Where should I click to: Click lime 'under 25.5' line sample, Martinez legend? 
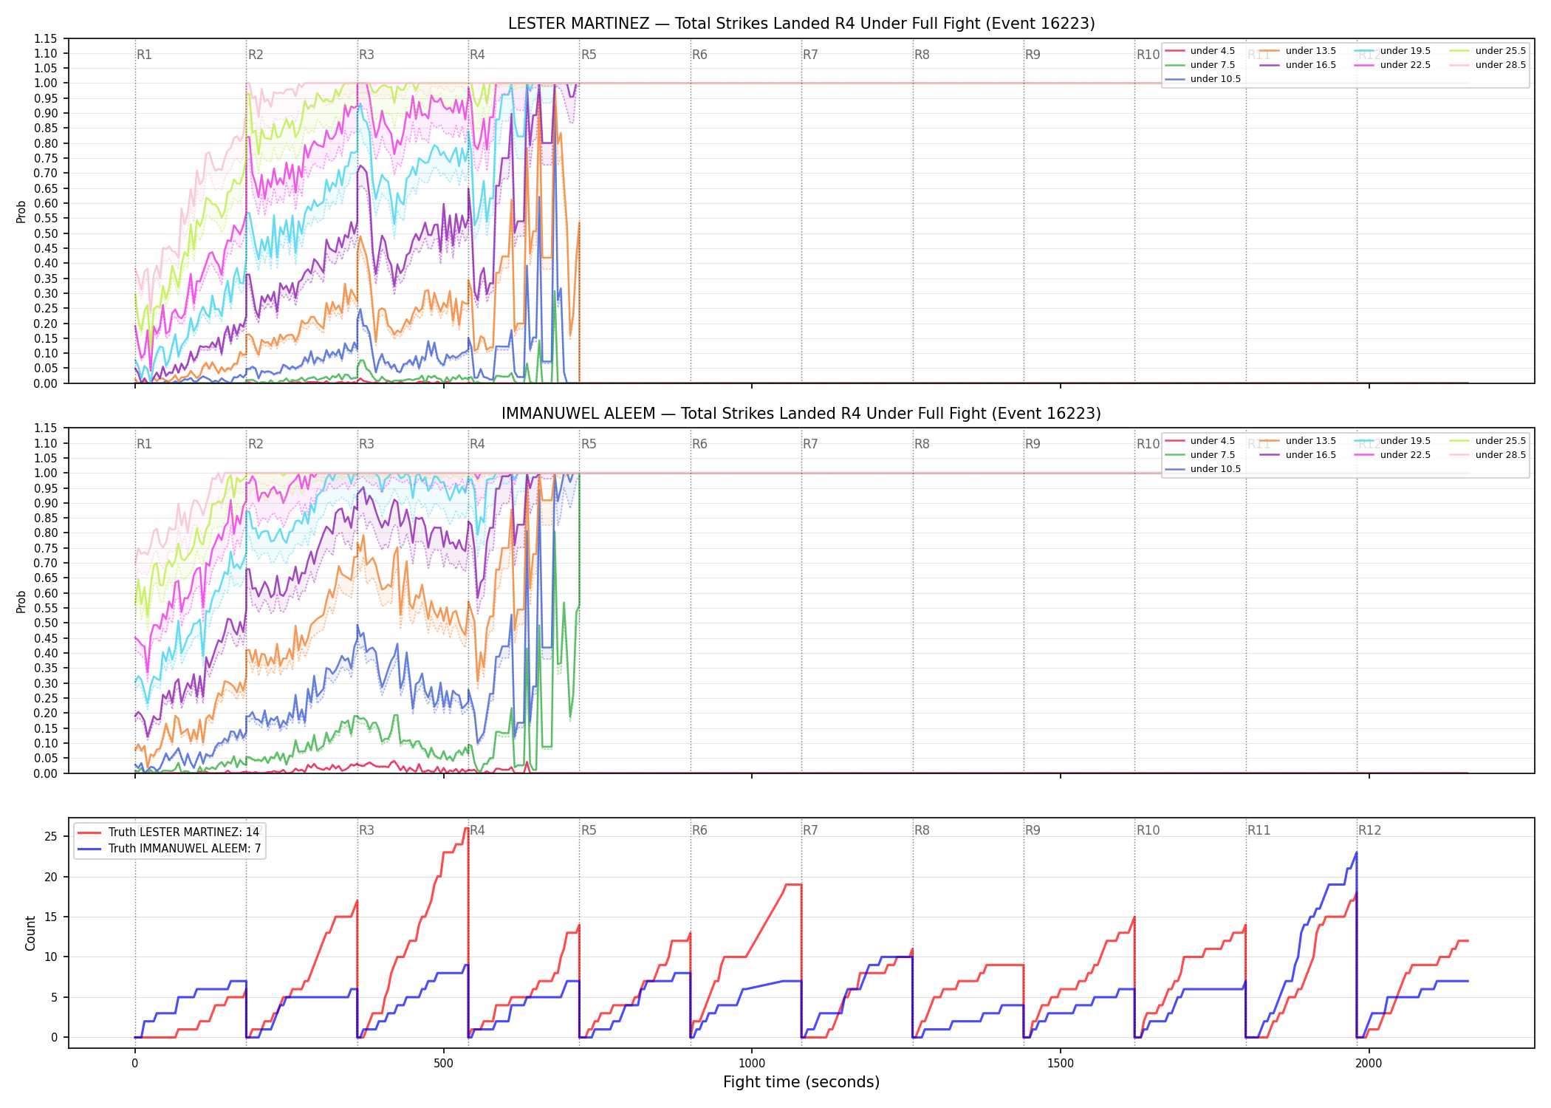click(1459, 51)
